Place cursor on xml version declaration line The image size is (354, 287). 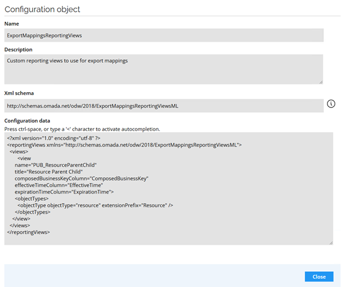pos(54,138)
